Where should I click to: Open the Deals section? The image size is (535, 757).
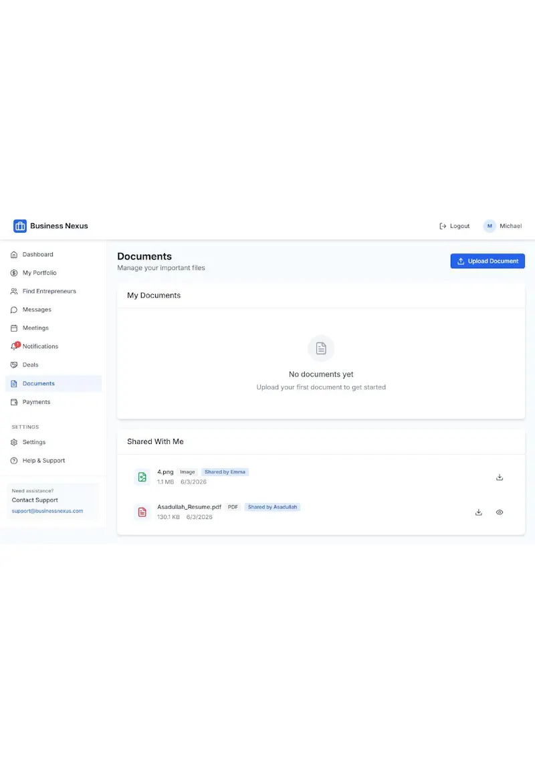click(53, 364)
